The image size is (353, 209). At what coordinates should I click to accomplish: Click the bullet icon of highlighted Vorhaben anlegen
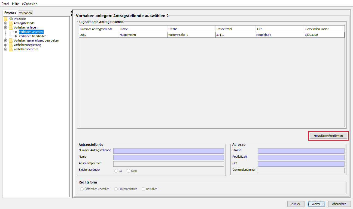(16, 32)
